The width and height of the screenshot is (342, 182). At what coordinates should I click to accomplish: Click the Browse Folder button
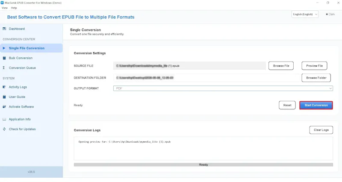tap(316, 78)
